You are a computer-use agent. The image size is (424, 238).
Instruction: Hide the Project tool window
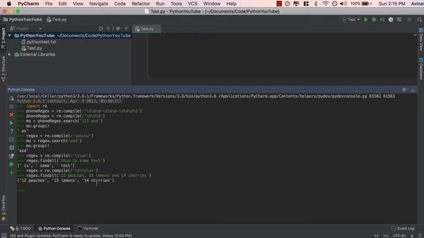127,28
